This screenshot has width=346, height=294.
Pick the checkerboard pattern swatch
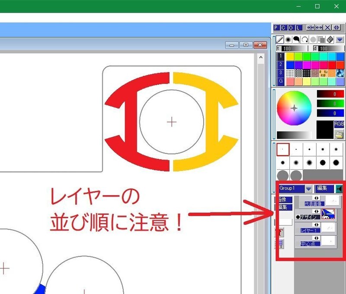tap(298, 73)
